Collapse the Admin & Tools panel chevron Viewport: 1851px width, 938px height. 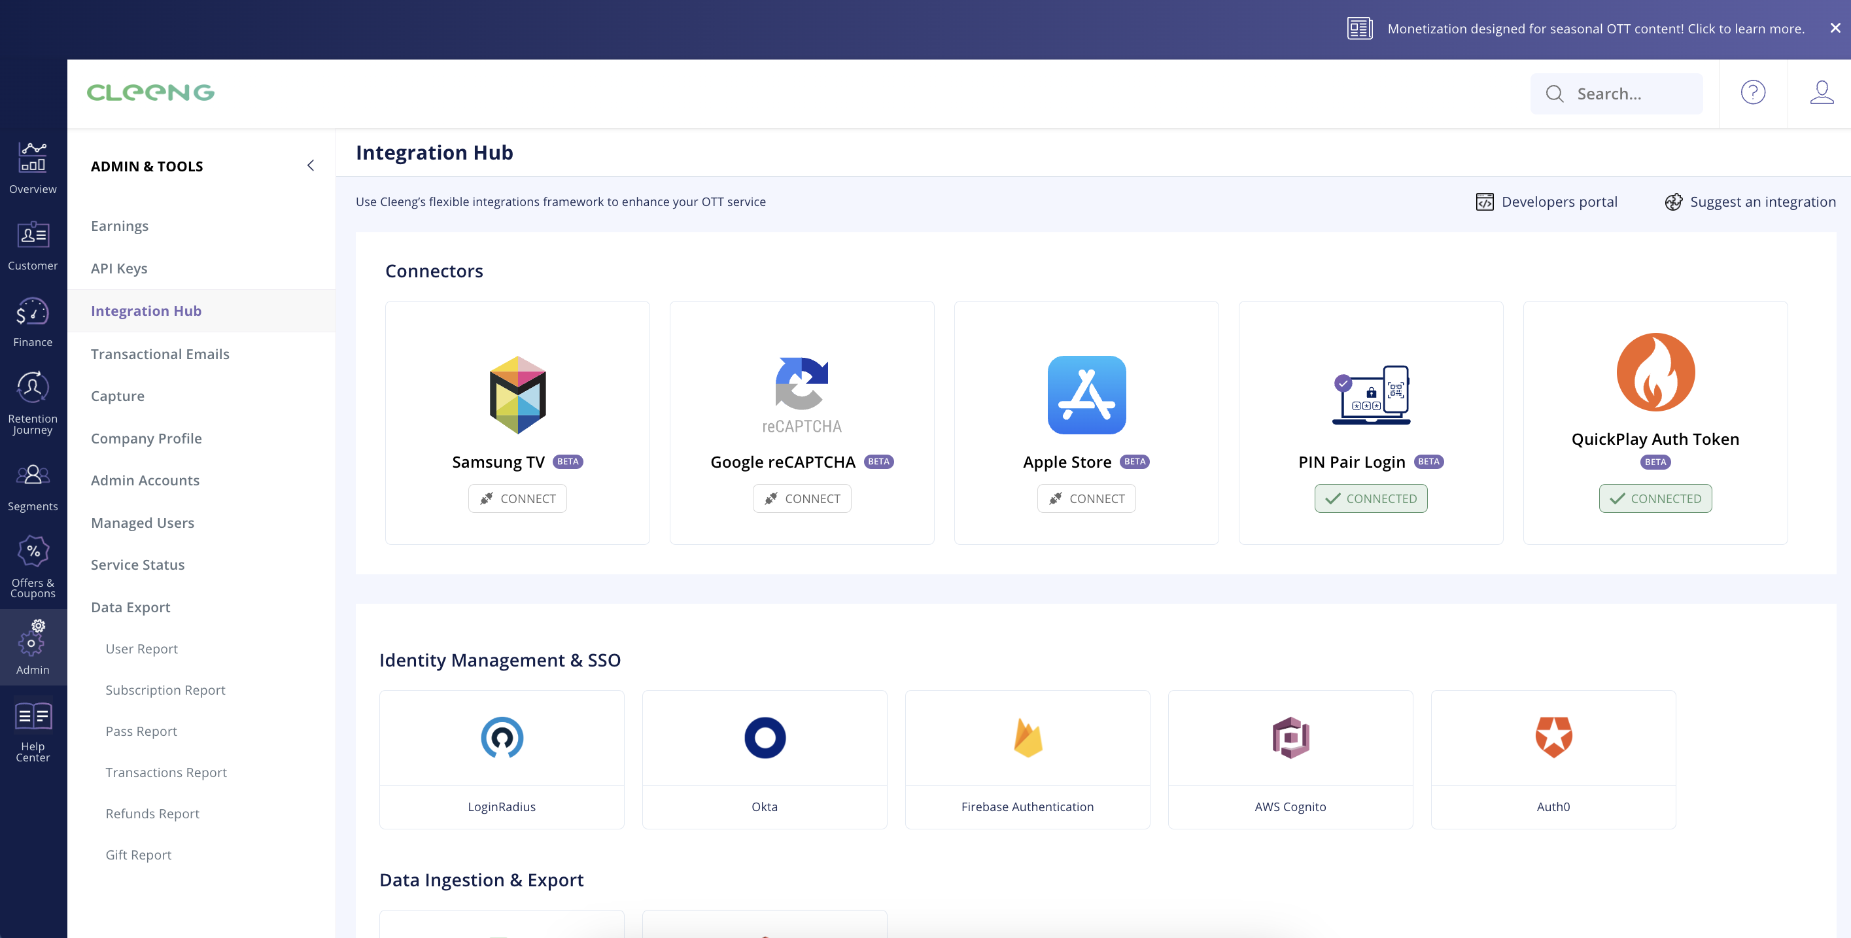[x=311, y=166]
